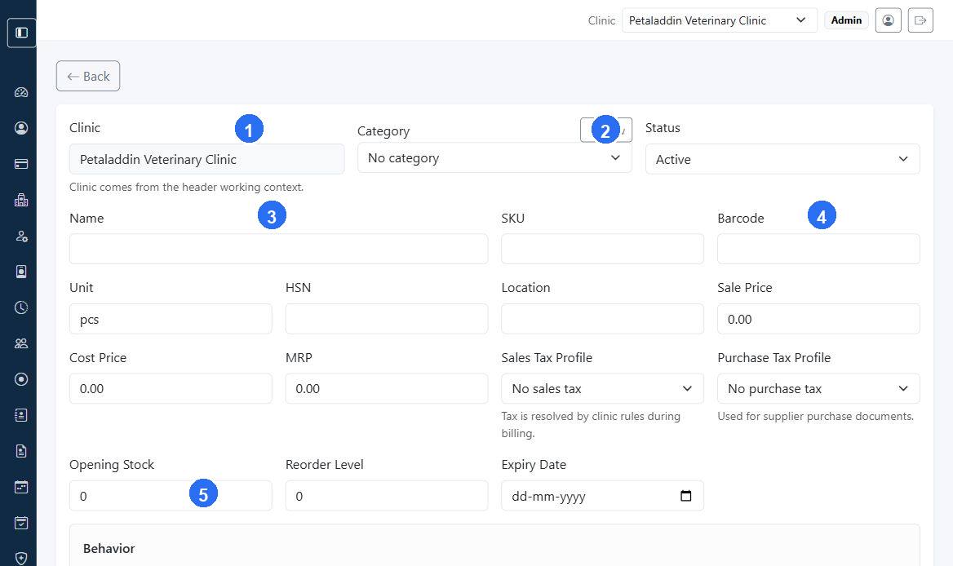Image resolution: width=953 pixels, height=566 pixels.
Task: Open the Sales Tax Profile dropdown
Action: click(x=602, y=389)
